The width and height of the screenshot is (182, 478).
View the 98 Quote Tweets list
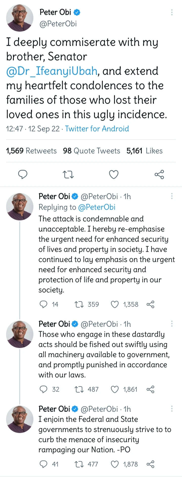pos(92,151)
